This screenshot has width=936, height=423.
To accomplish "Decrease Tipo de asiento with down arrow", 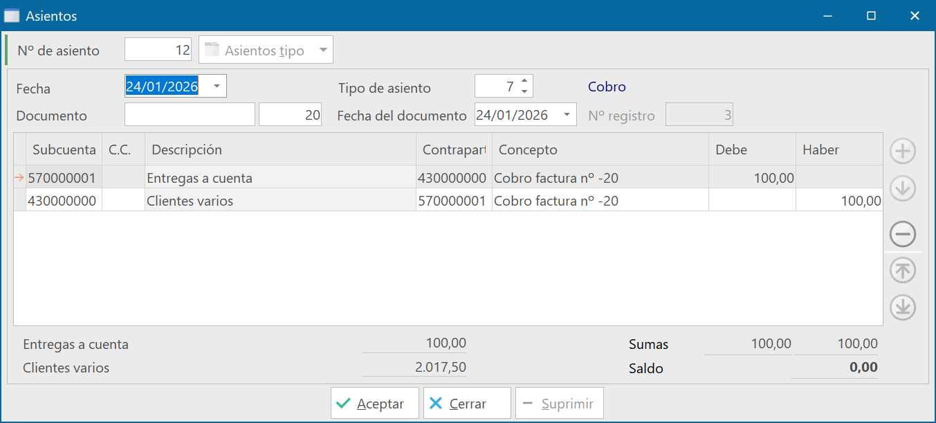I will 524,91.
